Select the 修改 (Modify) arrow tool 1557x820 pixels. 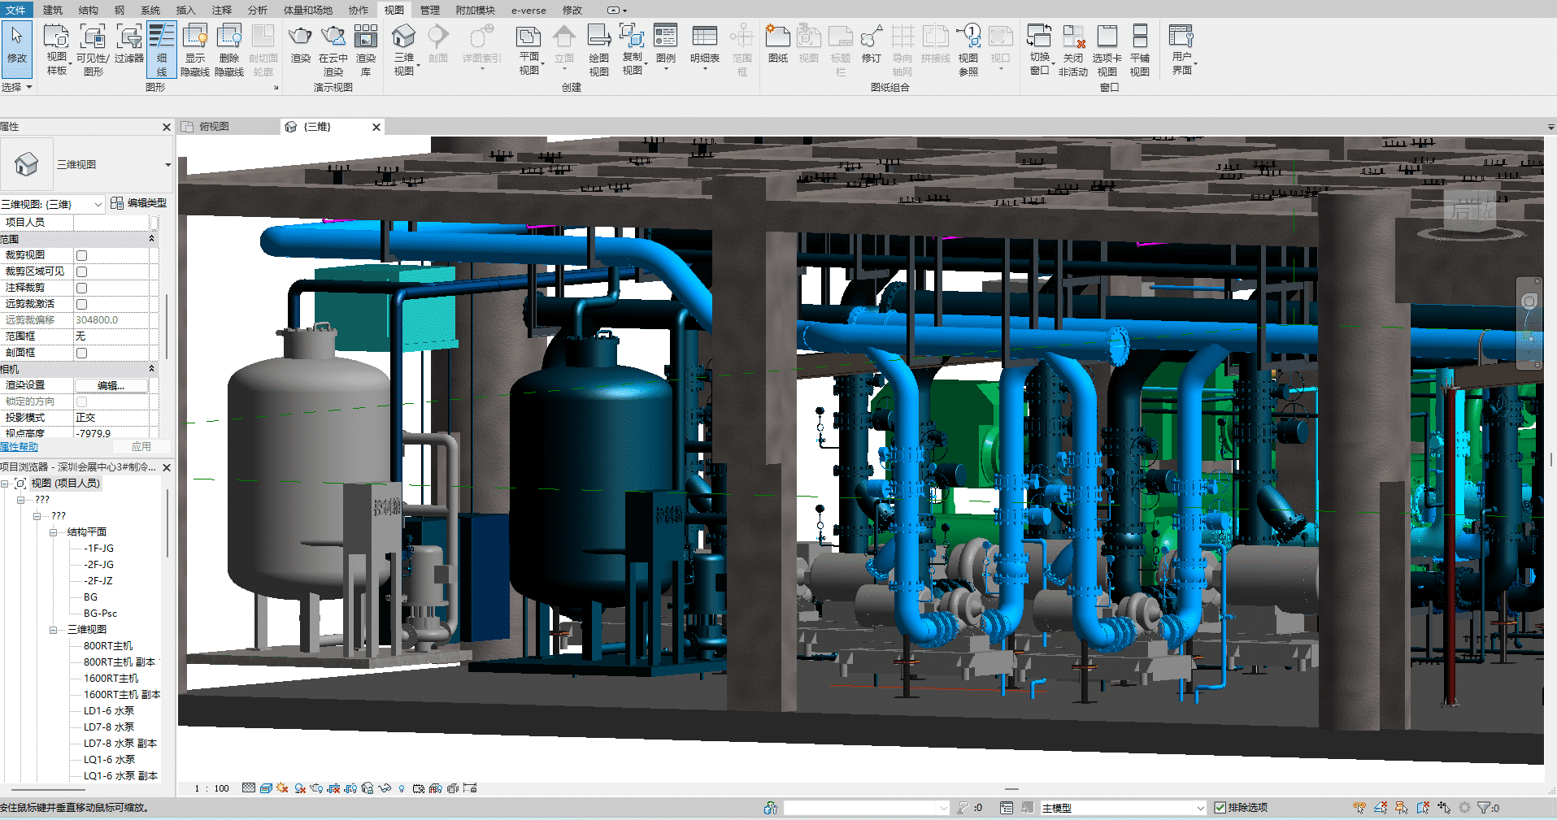tap(16, 49)
